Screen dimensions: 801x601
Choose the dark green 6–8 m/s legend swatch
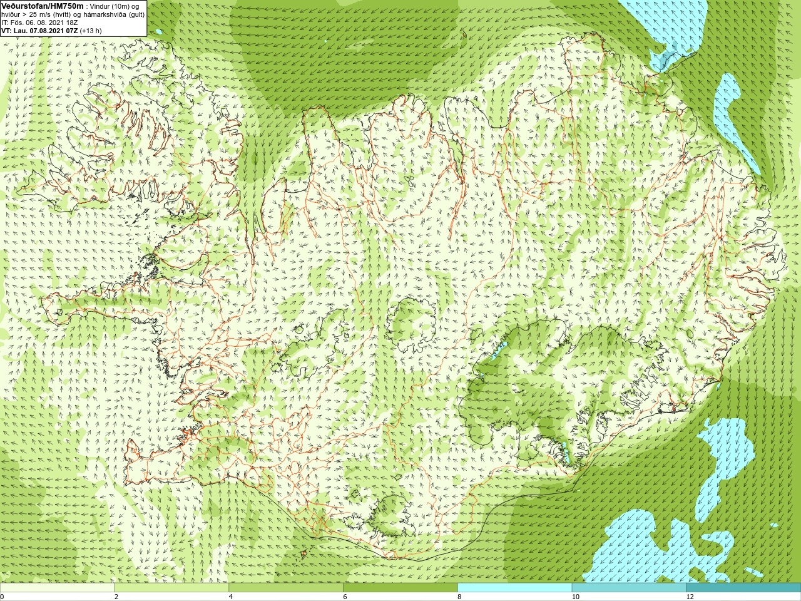click(x=400, y=588)
